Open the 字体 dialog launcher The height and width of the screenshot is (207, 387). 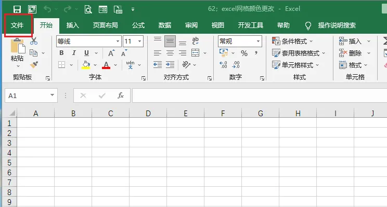[144, 78]
